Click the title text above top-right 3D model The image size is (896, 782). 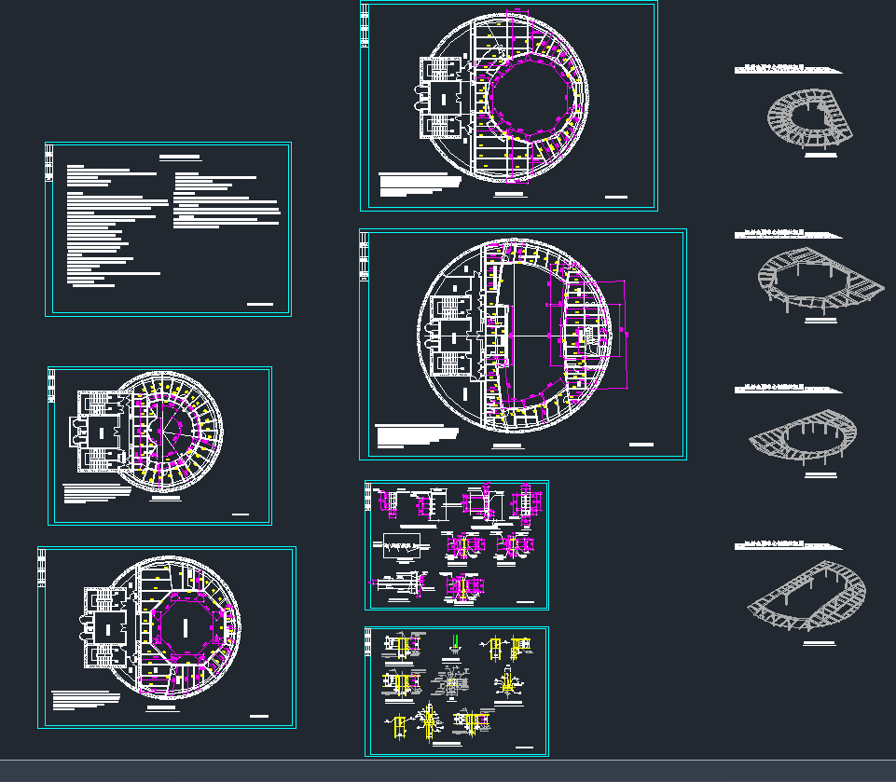(x=788, y=69)
